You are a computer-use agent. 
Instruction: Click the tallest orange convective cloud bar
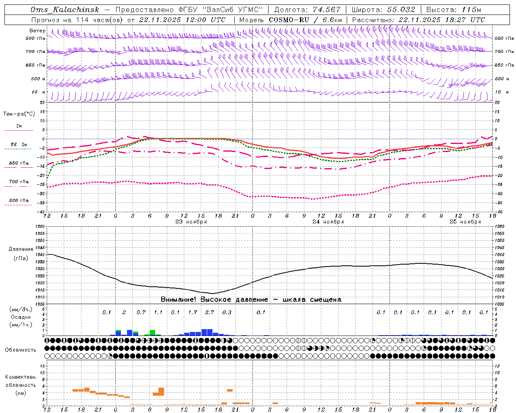point(161,391)
